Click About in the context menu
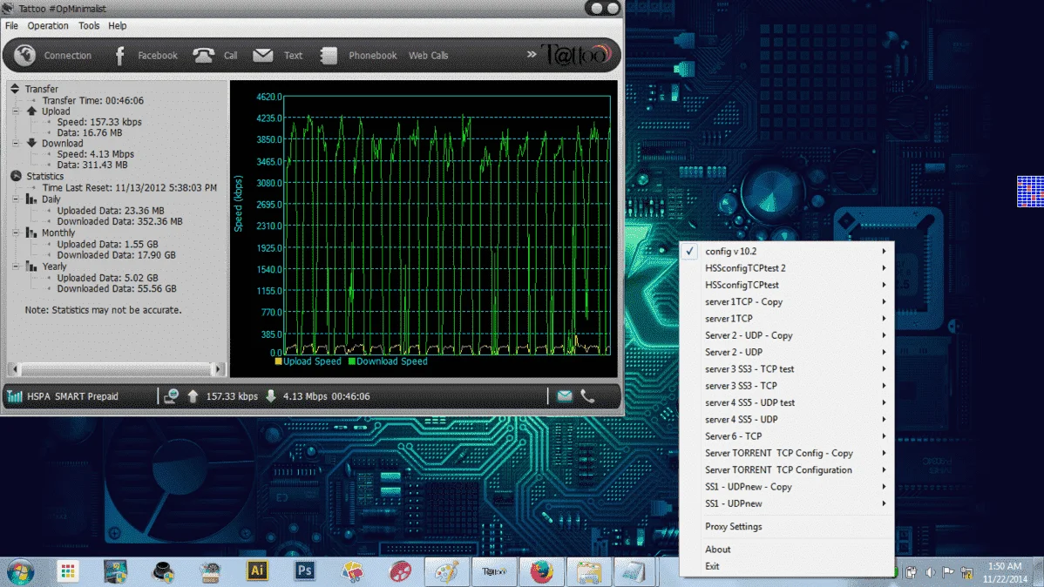 (x=786, y=550)
